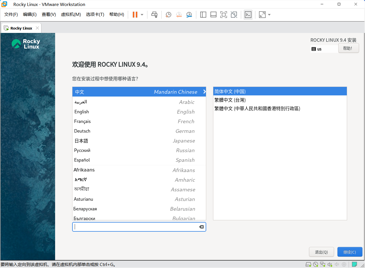Expand the 中文 Mandarin Chinese language entry
The height and width of the screenshot is (268, 365).
coord(204,92)
